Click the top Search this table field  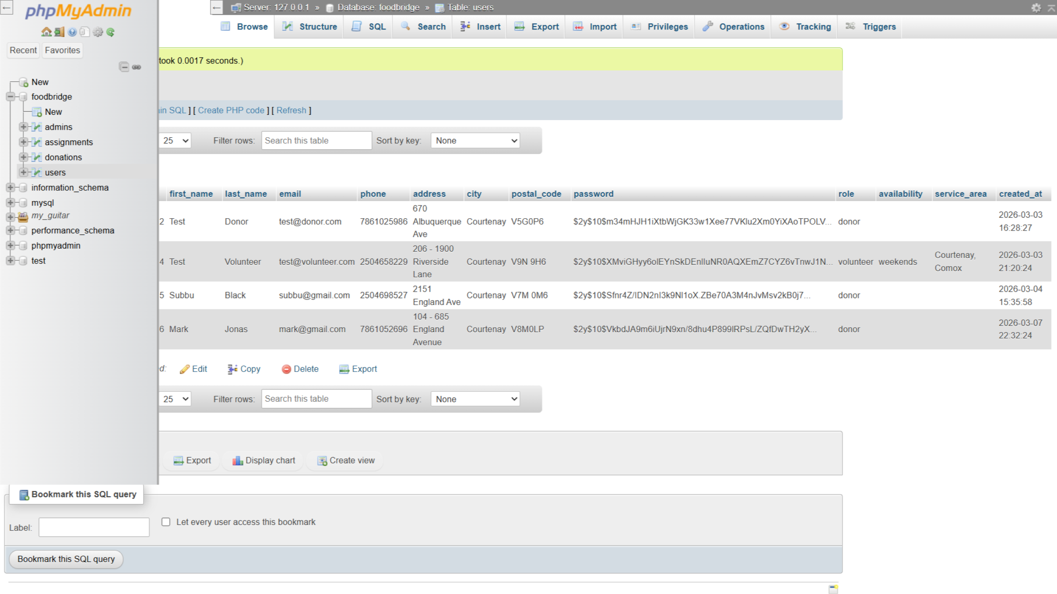click(x=316, y=141)
